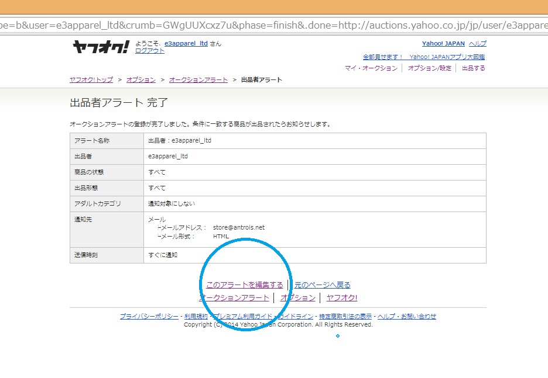Select the 出品者アラート breadcrumb text
This screenshot has height=378, width=548.
pos(262,79)
